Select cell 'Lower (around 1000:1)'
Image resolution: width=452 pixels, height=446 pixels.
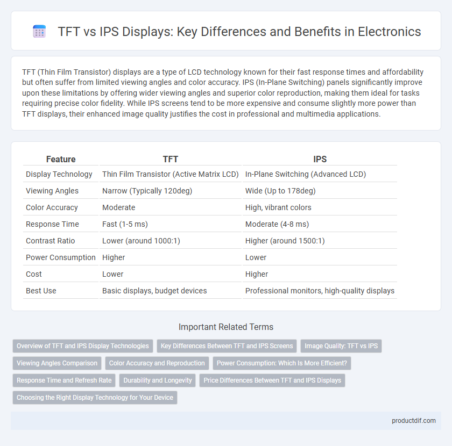click(x=141, y=241)
